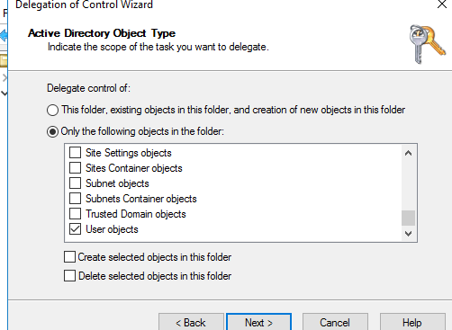
Task: Open wizard Help
Action: point(412,322)
